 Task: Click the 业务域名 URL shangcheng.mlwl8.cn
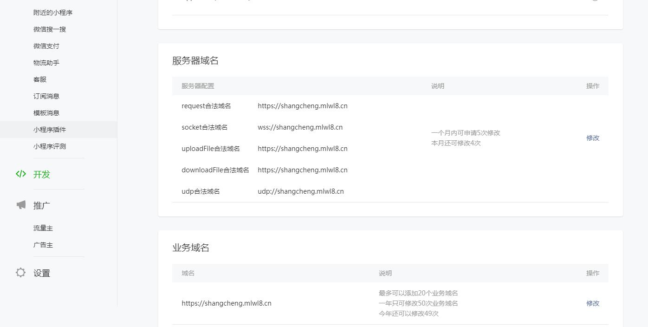point(227,303)
